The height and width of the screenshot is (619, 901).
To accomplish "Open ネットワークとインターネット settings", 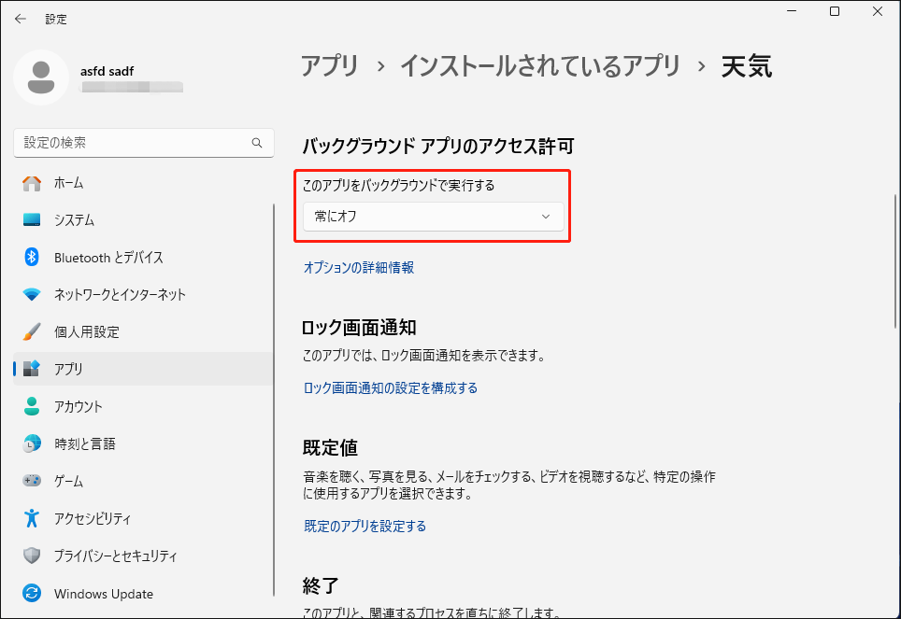I will (x=103, y=294).
